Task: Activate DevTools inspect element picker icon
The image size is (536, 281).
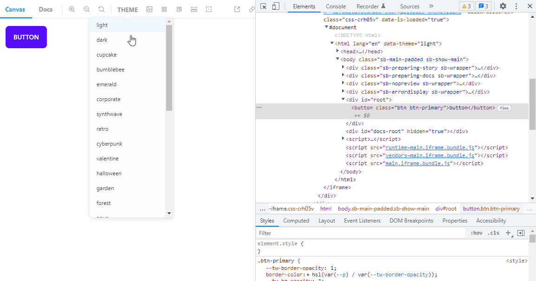Action: (263, 6)
